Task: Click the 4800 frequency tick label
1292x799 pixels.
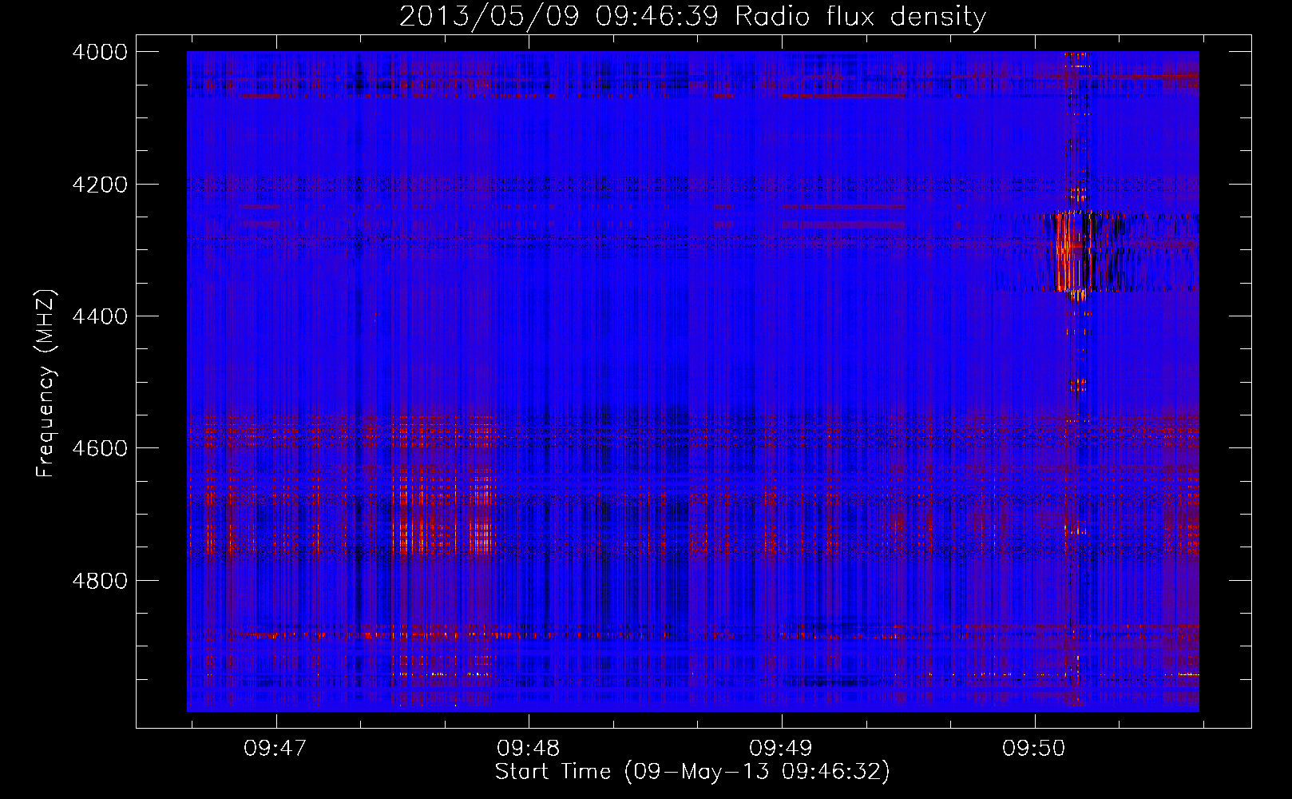Action: 100,580
